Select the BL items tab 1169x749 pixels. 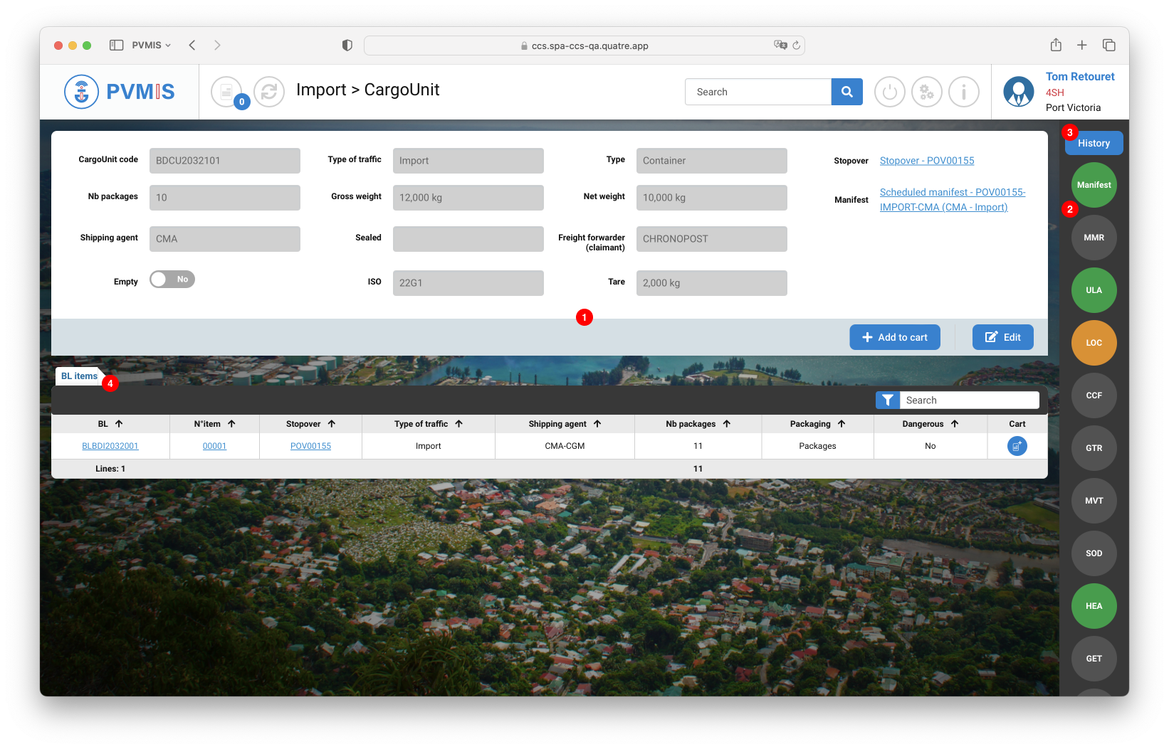click(x=79, y=376)
